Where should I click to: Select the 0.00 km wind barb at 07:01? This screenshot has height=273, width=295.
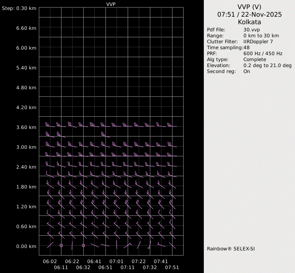[117, 244]
